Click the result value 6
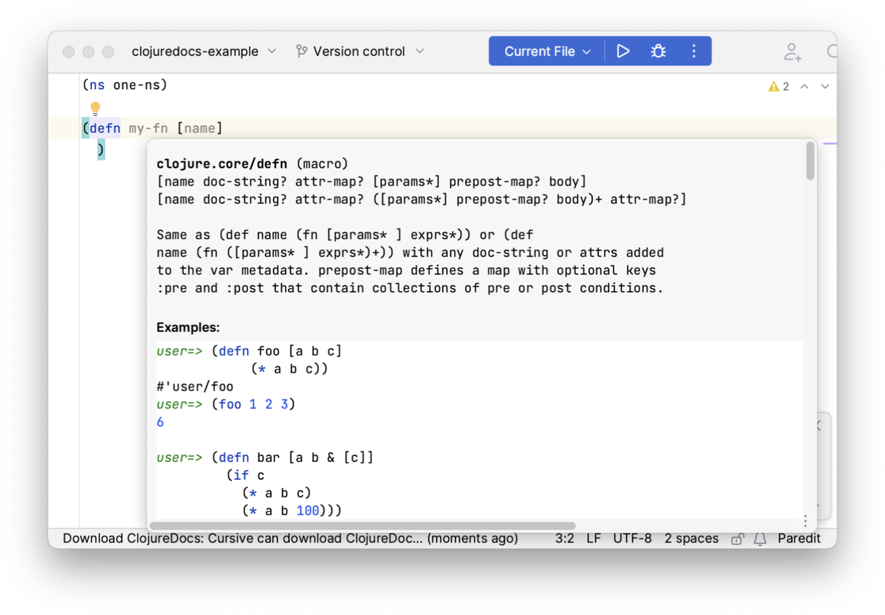Screen dimensions: 885x615 pyautogui.click(x=160, y=422)
